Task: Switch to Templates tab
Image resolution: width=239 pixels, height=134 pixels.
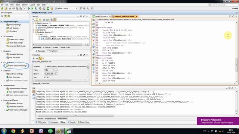Action: point(52,51)
